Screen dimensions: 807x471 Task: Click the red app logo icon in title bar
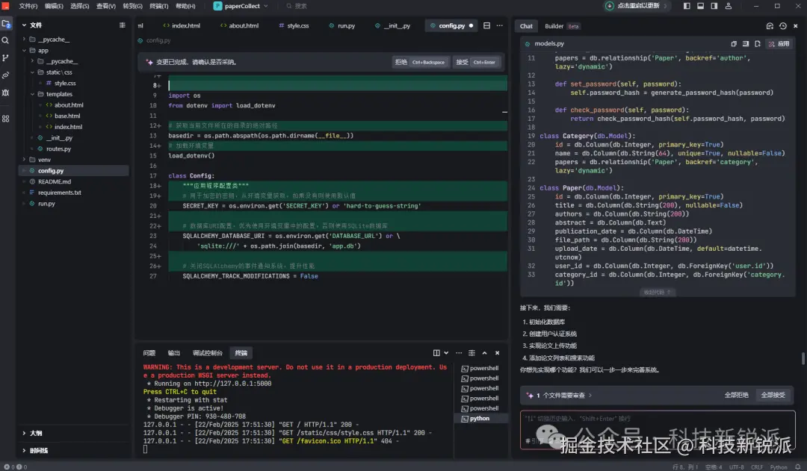coord(6,6)
